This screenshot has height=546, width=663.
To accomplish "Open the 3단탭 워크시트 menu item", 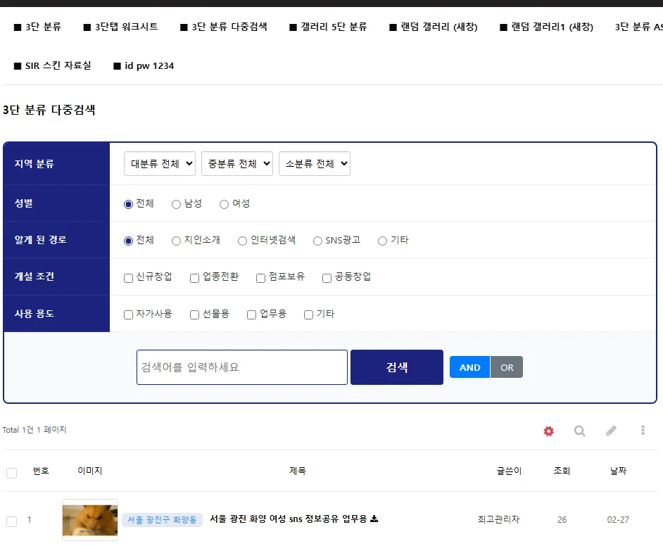I will 121,27.
